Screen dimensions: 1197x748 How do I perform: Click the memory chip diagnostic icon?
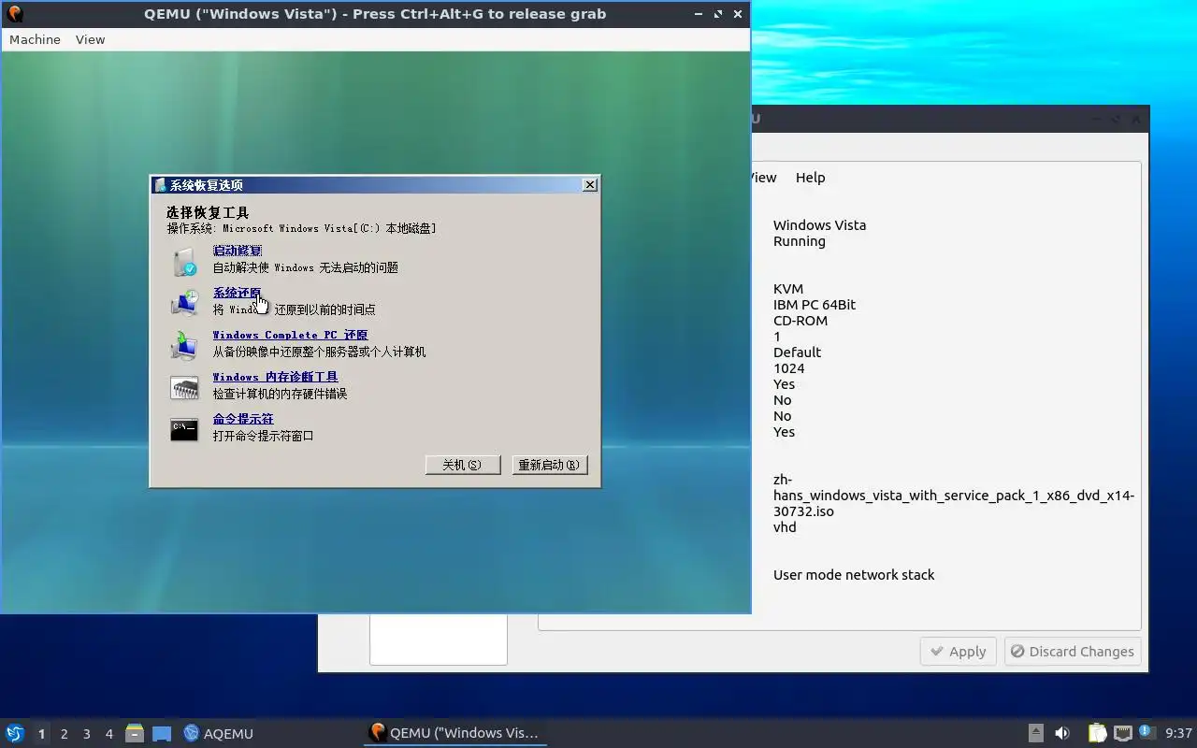click(184, 387)
